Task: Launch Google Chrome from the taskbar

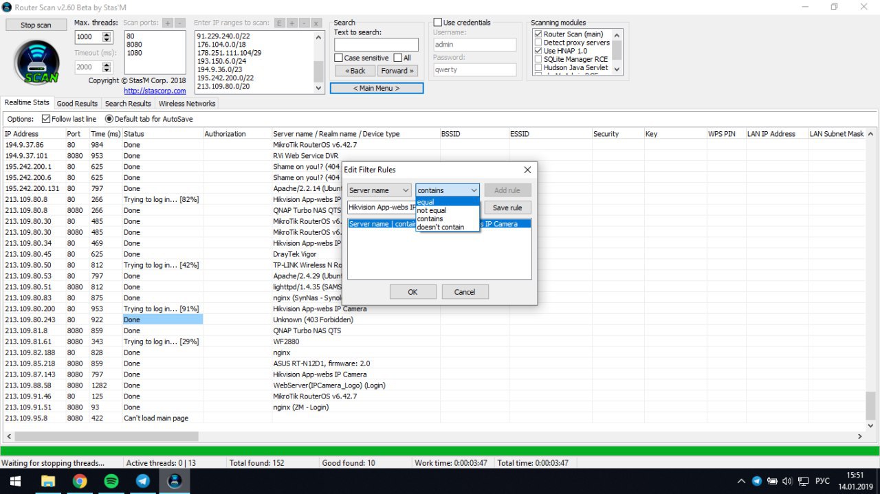Action: pos(80,481)
